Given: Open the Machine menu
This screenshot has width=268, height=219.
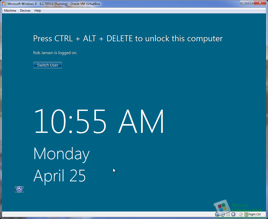Looking at the screenshot, I should click(x=10, y=10).
